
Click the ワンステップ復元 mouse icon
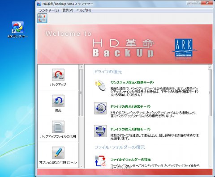coord(100,85)
